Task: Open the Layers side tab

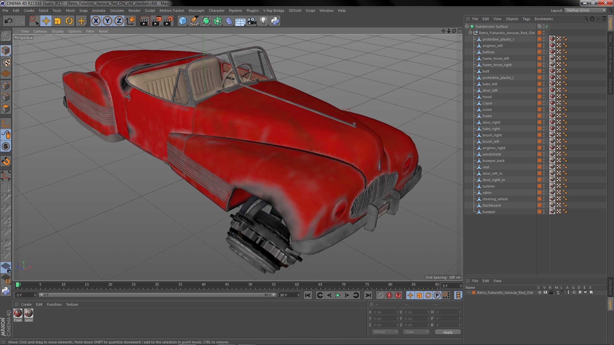Action: (610, 304)
